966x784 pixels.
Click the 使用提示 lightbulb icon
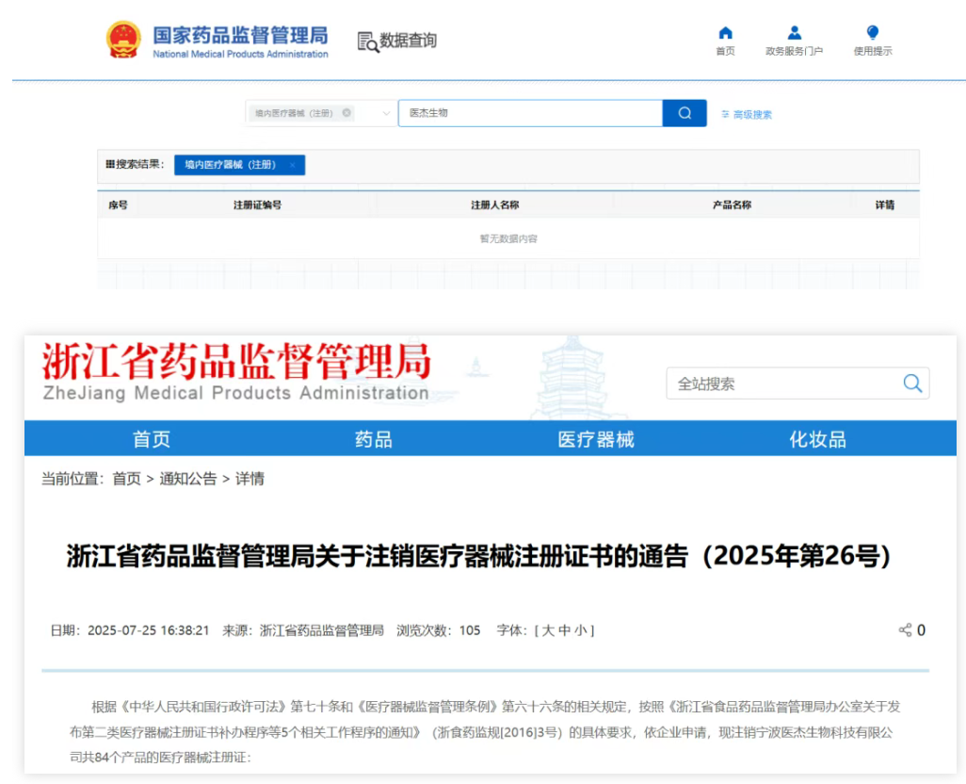[x=872, y=34]
